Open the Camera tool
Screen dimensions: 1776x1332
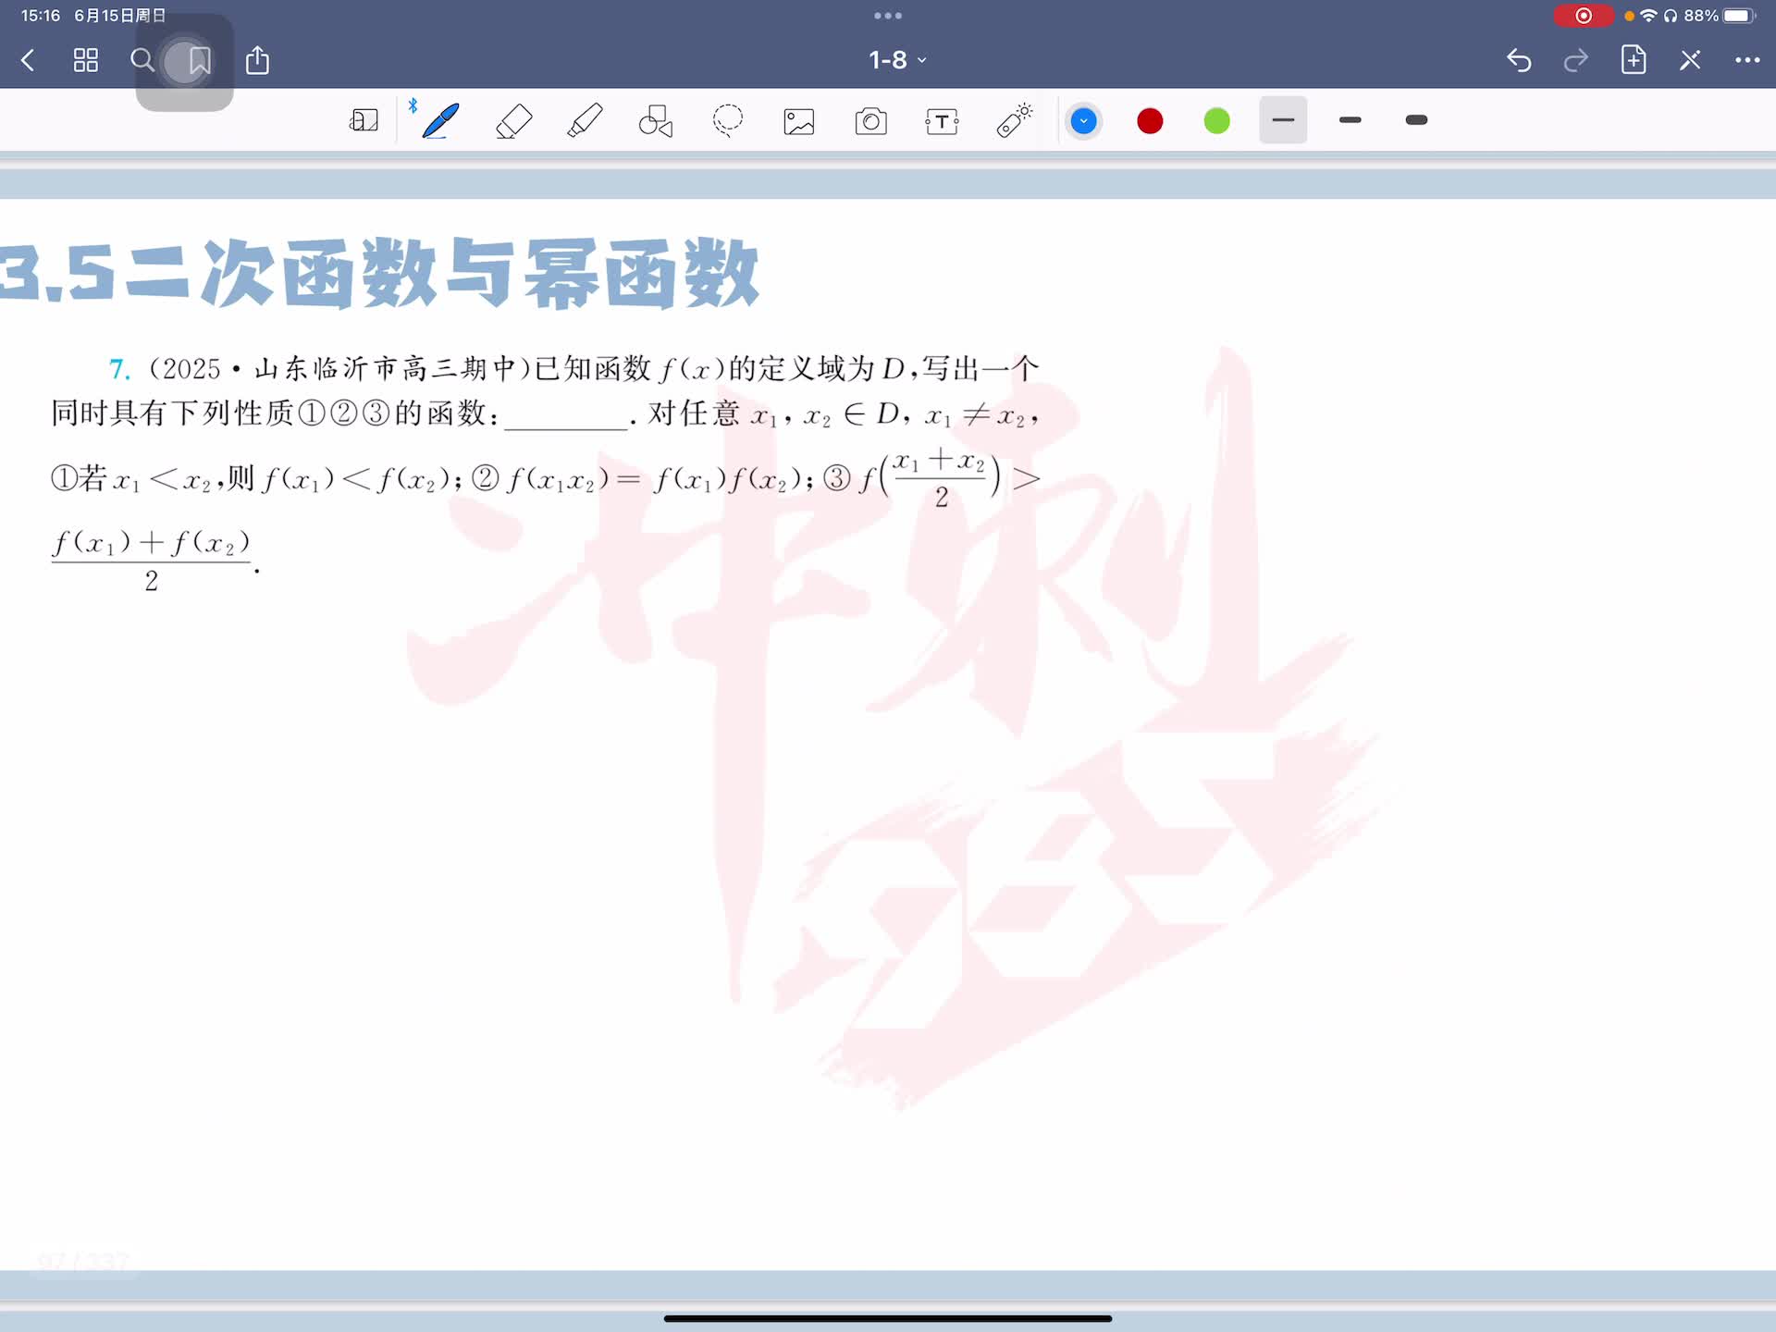pyautogui.click(x=870, y=121)
